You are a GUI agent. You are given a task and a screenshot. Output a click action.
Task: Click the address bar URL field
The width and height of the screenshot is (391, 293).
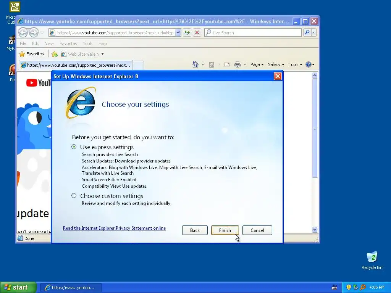[x=115, y=33]
